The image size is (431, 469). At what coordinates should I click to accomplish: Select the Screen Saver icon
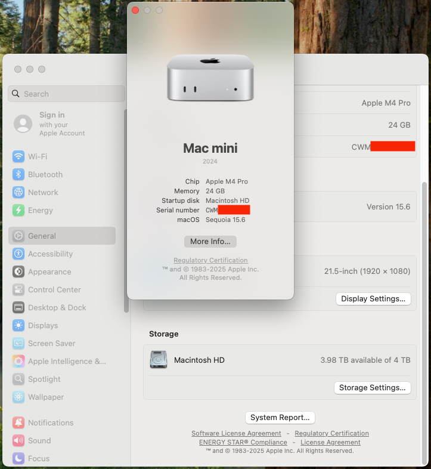[x=18, y=343]
